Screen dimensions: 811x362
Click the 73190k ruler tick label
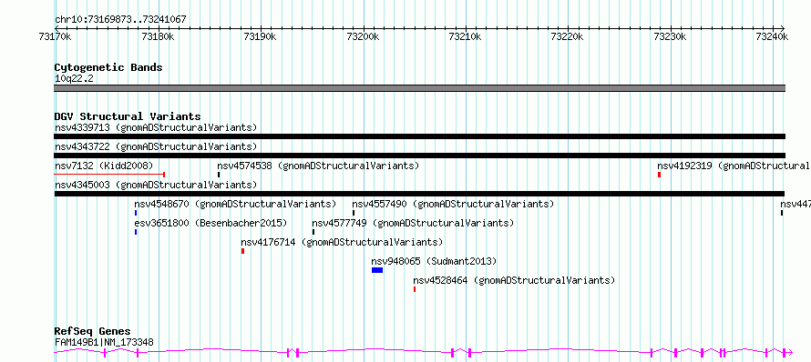(x=261, y=36)
